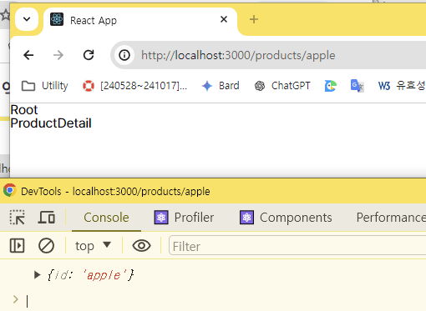
Task: Reload the localhost page
Action: tap(89, 55)
